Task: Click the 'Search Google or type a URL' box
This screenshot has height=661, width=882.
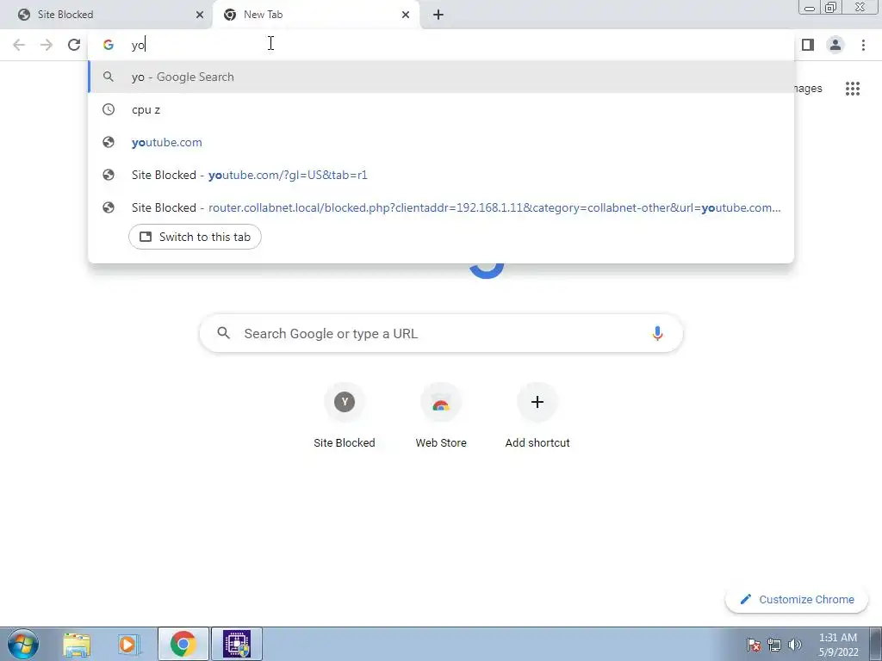Action: point(441,333)
